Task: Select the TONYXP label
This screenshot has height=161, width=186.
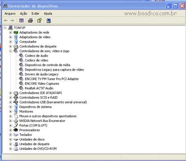Action: tap(19, 28)
